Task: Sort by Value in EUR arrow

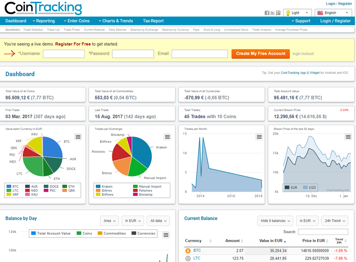Action: (x=285, y=242)
